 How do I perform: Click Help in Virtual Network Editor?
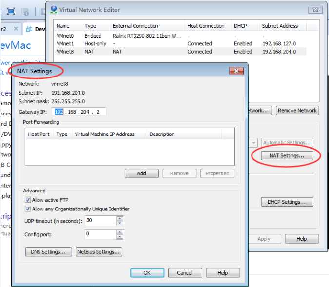point(302,239)
